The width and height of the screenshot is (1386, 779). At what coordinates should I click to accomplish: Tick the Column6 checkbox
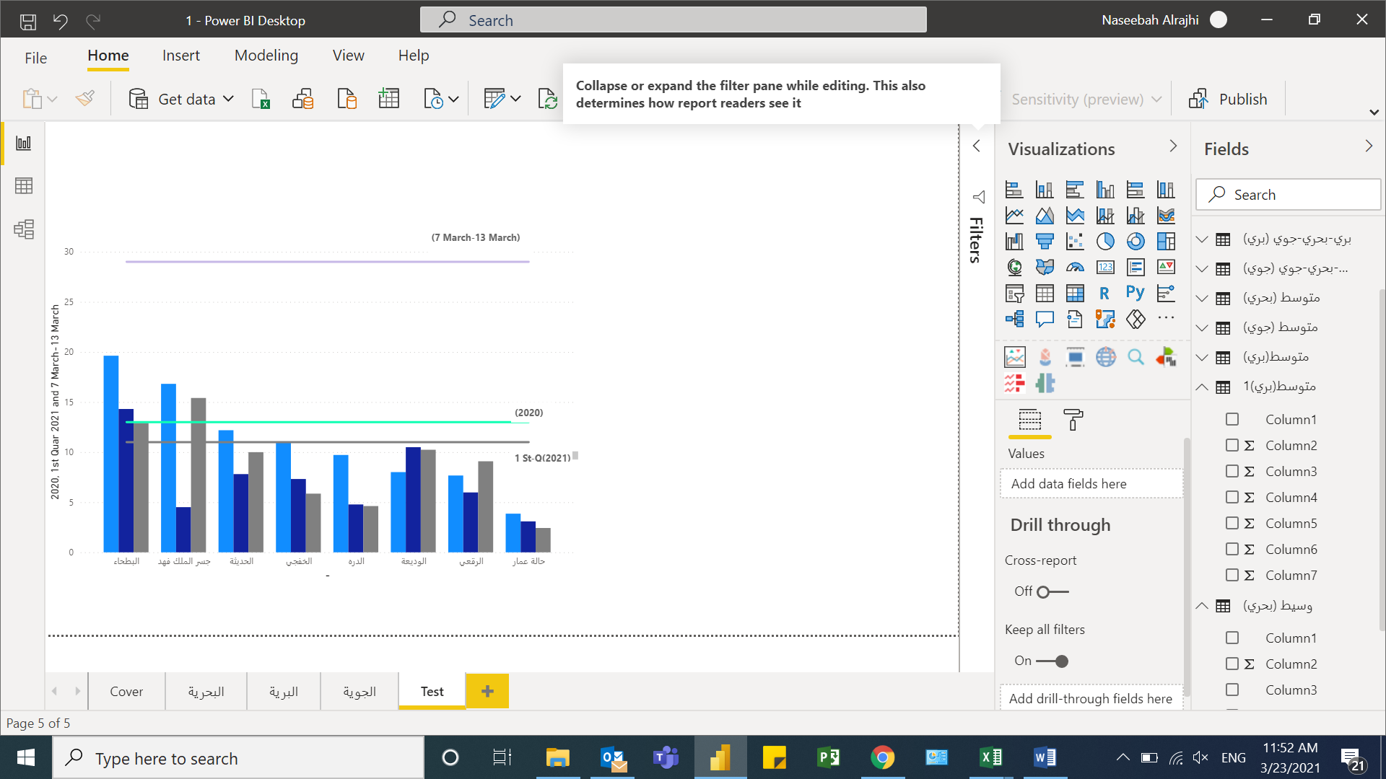tap(1232, 550)
